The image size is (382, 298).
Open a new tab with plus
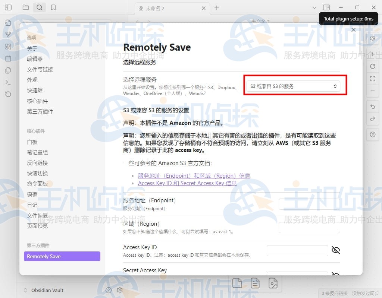(x=217, y=8)
